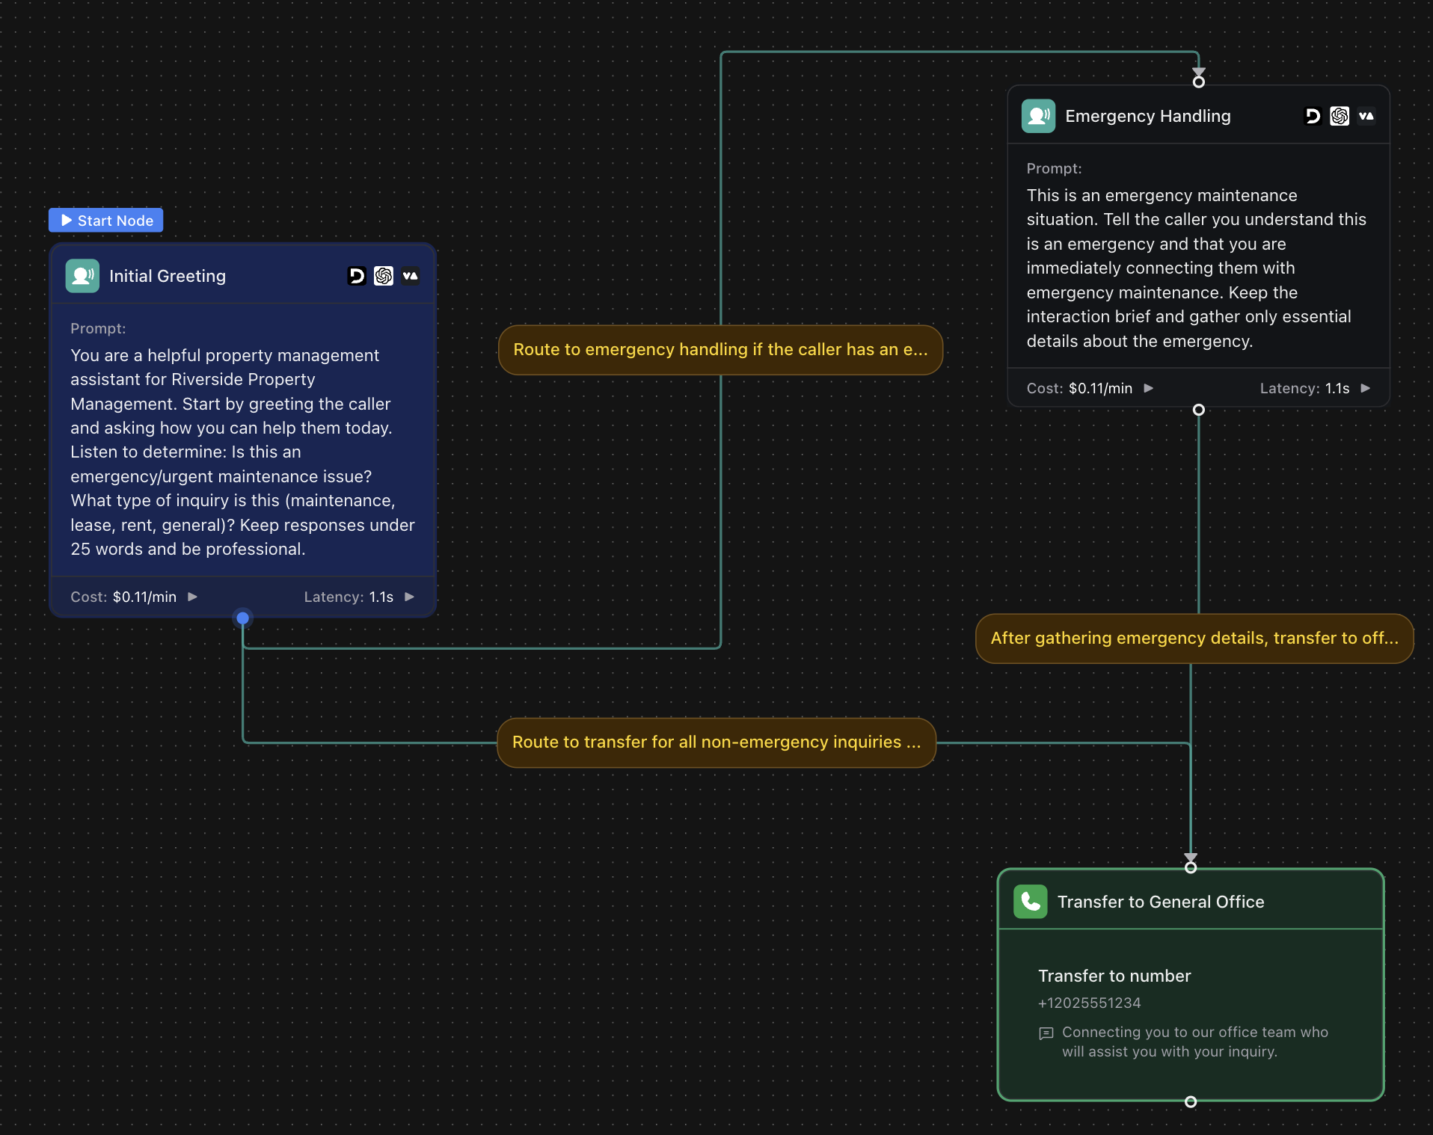Select the 'Route to transfer for all non-emergency inquiries' label
Screen dimensions: 1433x1135
715,742
